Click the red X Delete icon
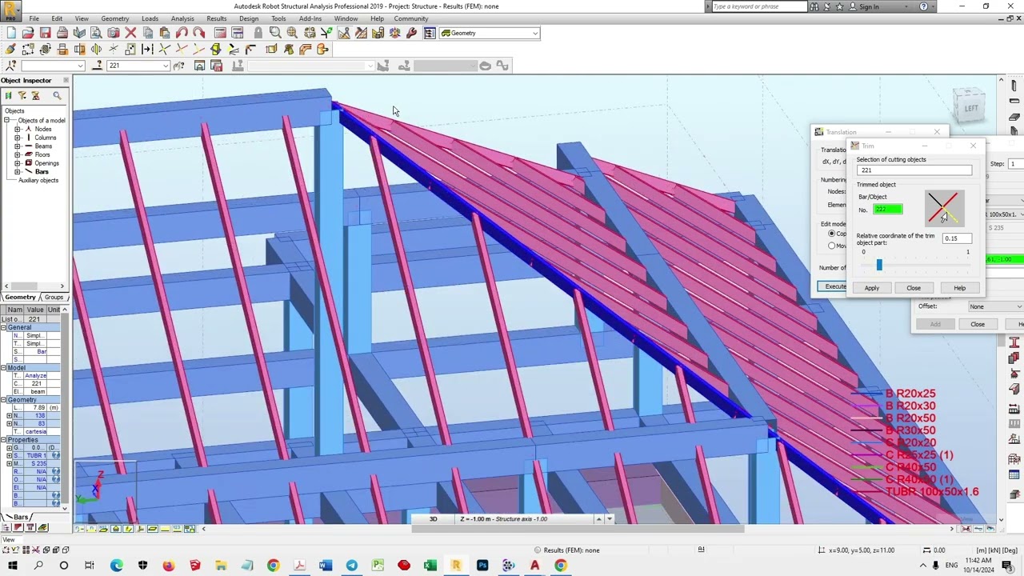1024x576 pixels. click(x=130, y=33)
